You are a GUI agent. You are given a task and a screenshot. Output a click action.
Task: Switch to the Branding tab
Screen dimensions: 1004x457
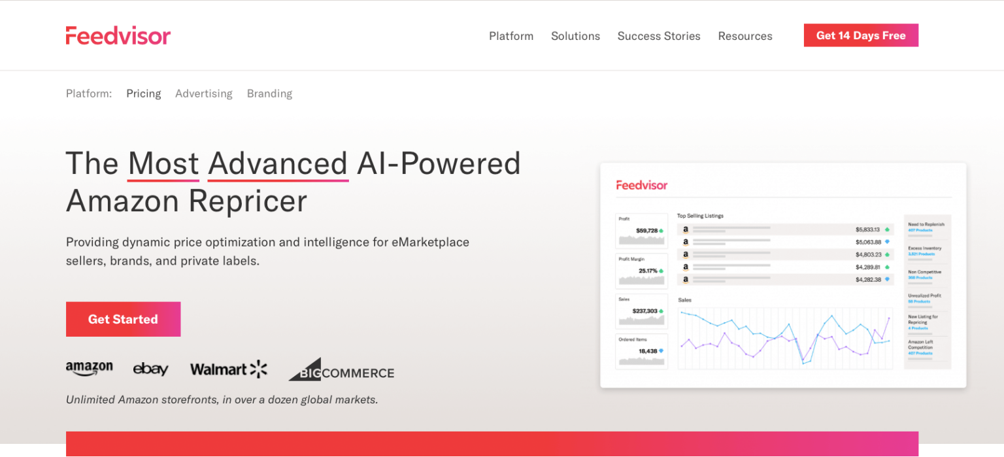coord(269,93)
